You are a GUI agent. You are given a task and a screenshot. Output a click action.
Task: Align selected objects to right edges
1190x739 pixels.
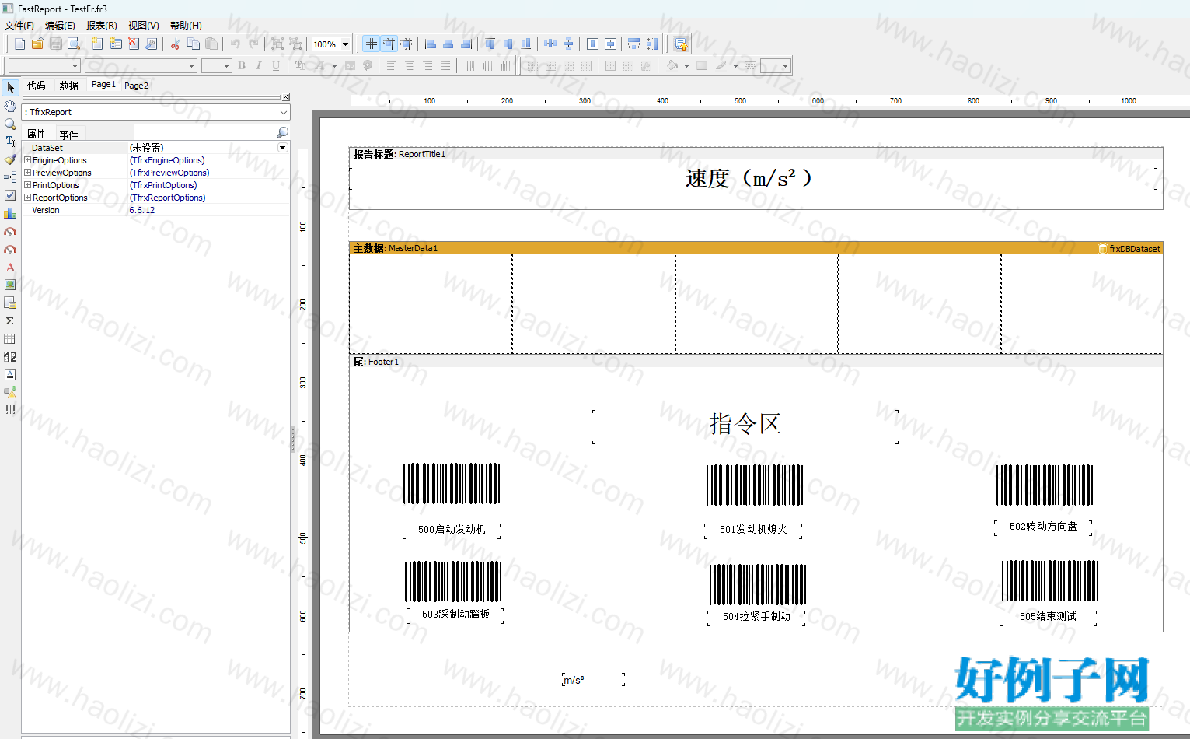(466, 44)
